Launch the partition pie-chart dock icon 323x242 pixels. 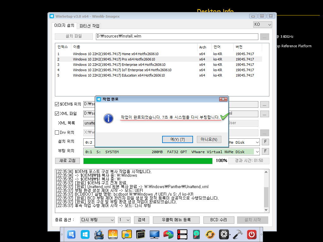168,234
